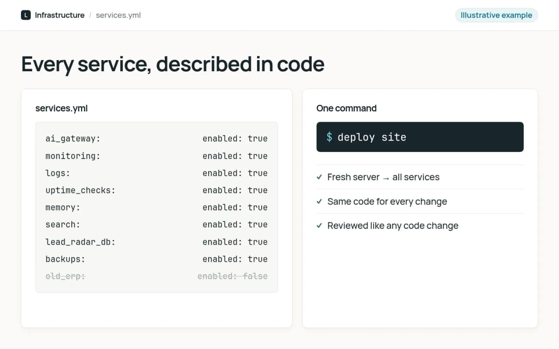Viewport: 559px width, 349px height.
Task: Click checkmark beside Fresh server → all services
Action: coord(319,177)
